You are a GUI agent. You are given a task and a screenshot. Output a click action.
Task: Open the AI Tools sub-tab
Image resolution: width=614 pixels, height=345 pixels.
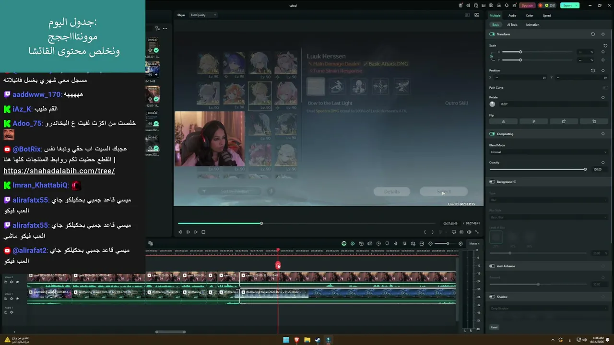coord(512,24)
